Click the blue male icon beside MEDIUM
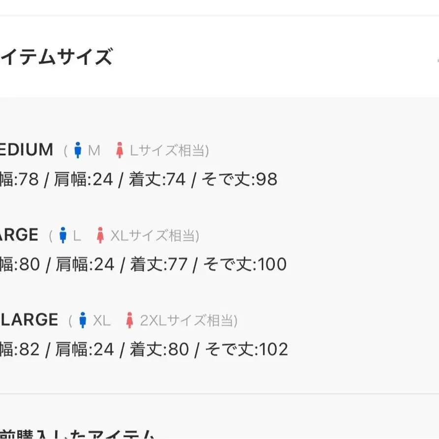Image resolution: width=439 pixels, height=439 pixels. click(x=78, y=150)
